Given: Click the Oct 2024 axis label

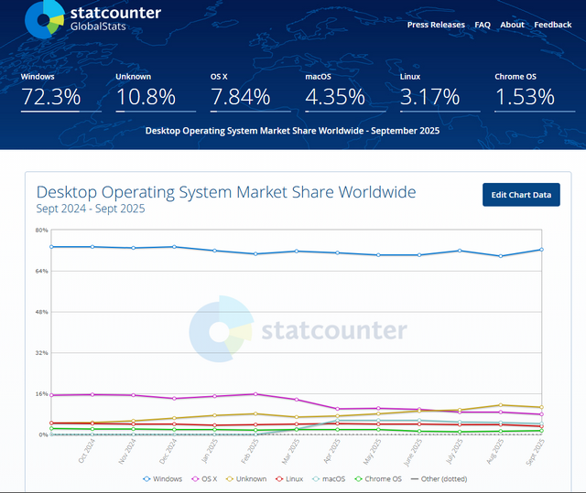Looking at the screenshot, I should pos(87,451).
